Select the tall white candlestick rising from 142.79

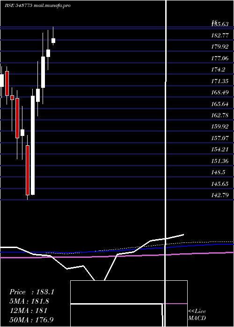pyautogui.click(x=33, y=145)
